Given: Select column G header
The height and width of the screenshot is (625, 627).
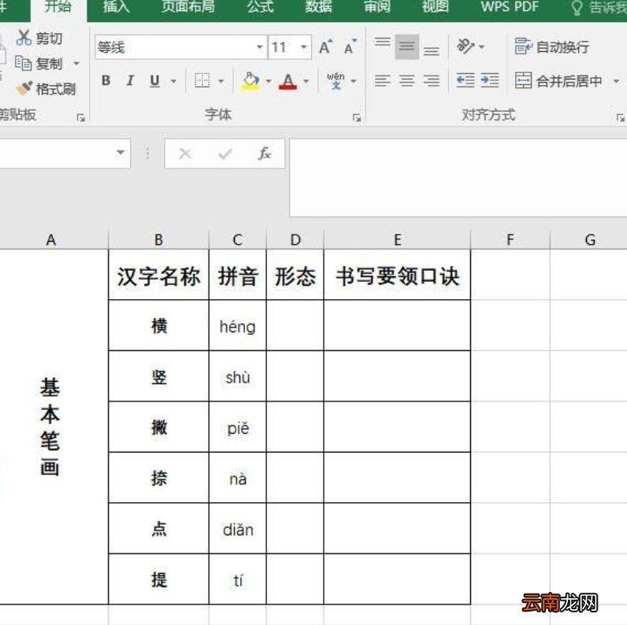Looking at the screenshot, I should click(588, 240).
